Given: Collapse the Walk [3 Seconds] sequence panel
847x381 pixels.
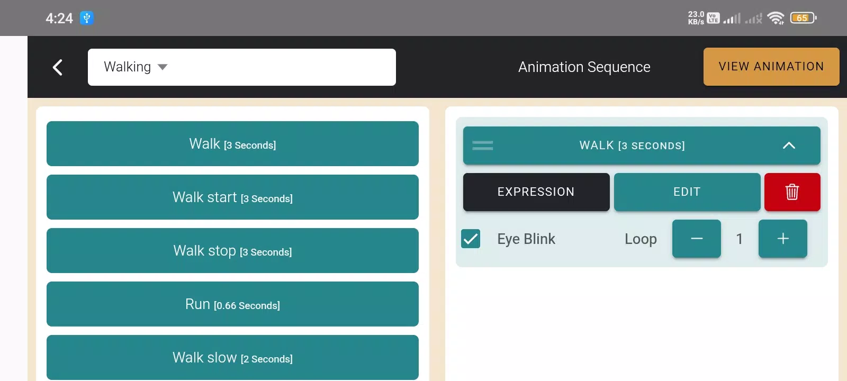Looking at the screenshot, I should pos(788,146).
